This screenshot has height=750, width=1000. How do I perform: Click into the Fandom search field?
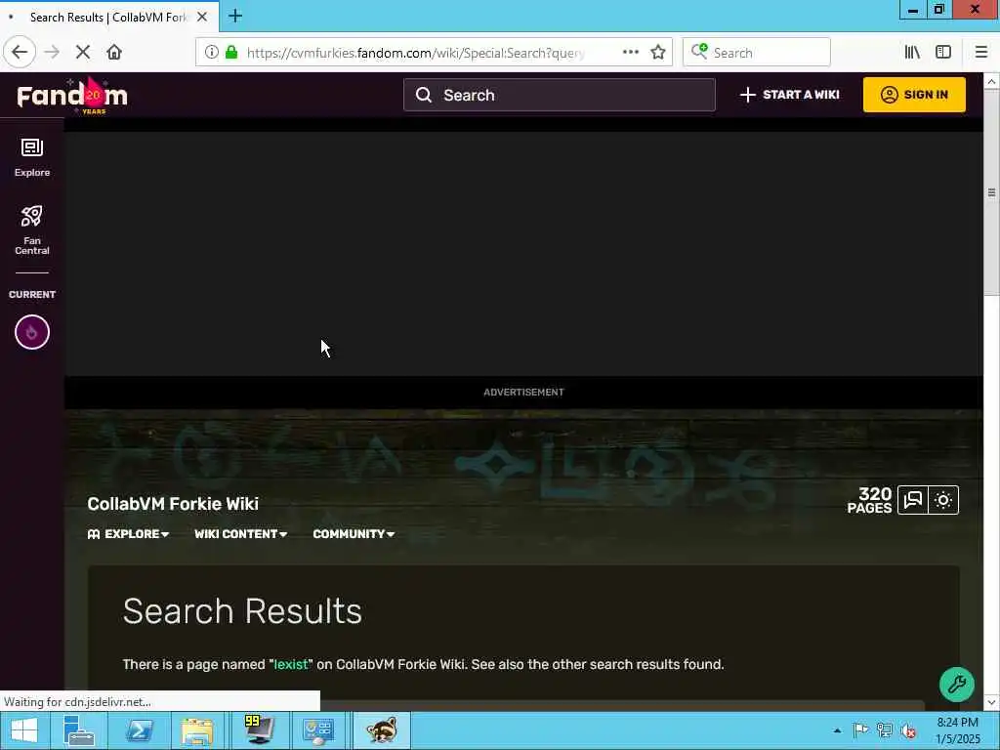tap(560, 95)
